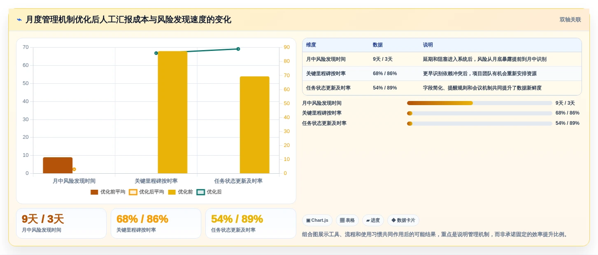Select the Chart.js tag chip
The height and width of the screenshot is (255, 598).
(x=317, y=221)
